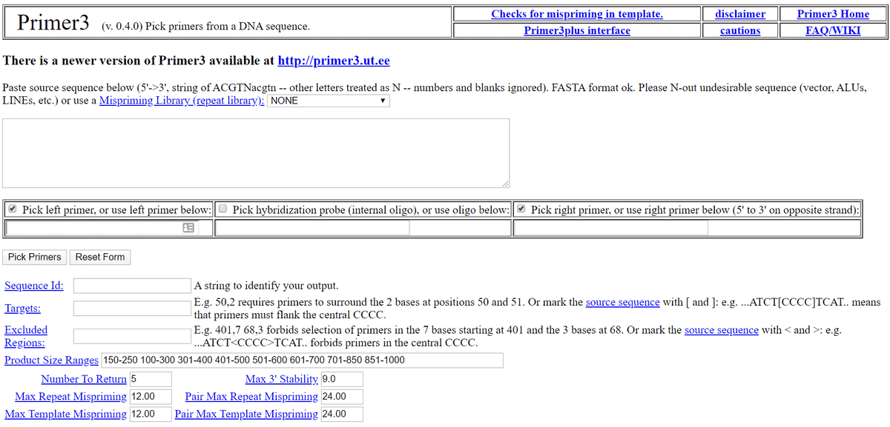
Task: Open the cautions link
Action: (740, 30)
